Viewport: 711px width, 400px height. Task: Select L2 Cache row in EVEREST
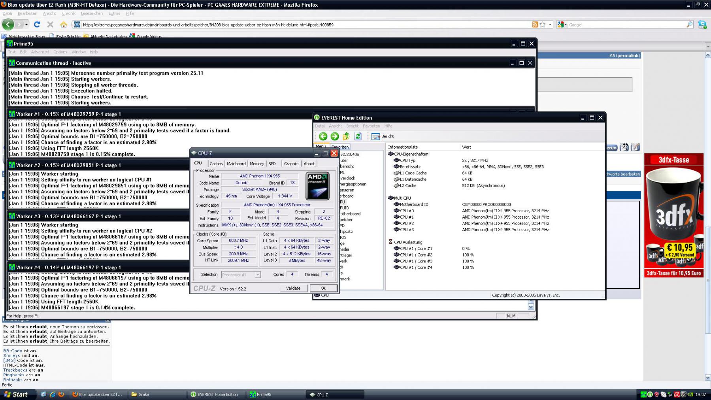(405, 186)
